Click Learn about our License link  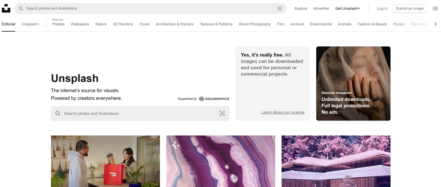283,112
